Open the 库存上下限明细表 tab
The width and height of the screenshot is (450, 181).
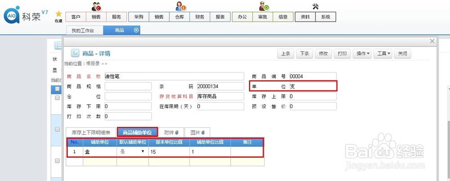point(91,132)
